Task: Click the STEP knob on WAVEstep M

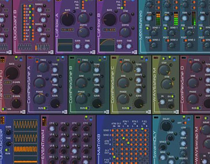Action: (x=164, y=70)
